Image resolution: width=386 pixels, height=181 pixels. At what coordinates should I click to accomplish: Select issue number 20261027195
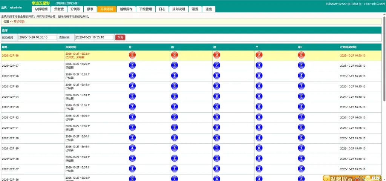10,86
